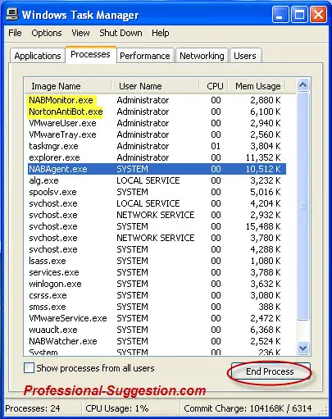Click the Processes: 24 status bar entry
The width and height of the screenshot is (332, 419).
[x=33, y=408]
